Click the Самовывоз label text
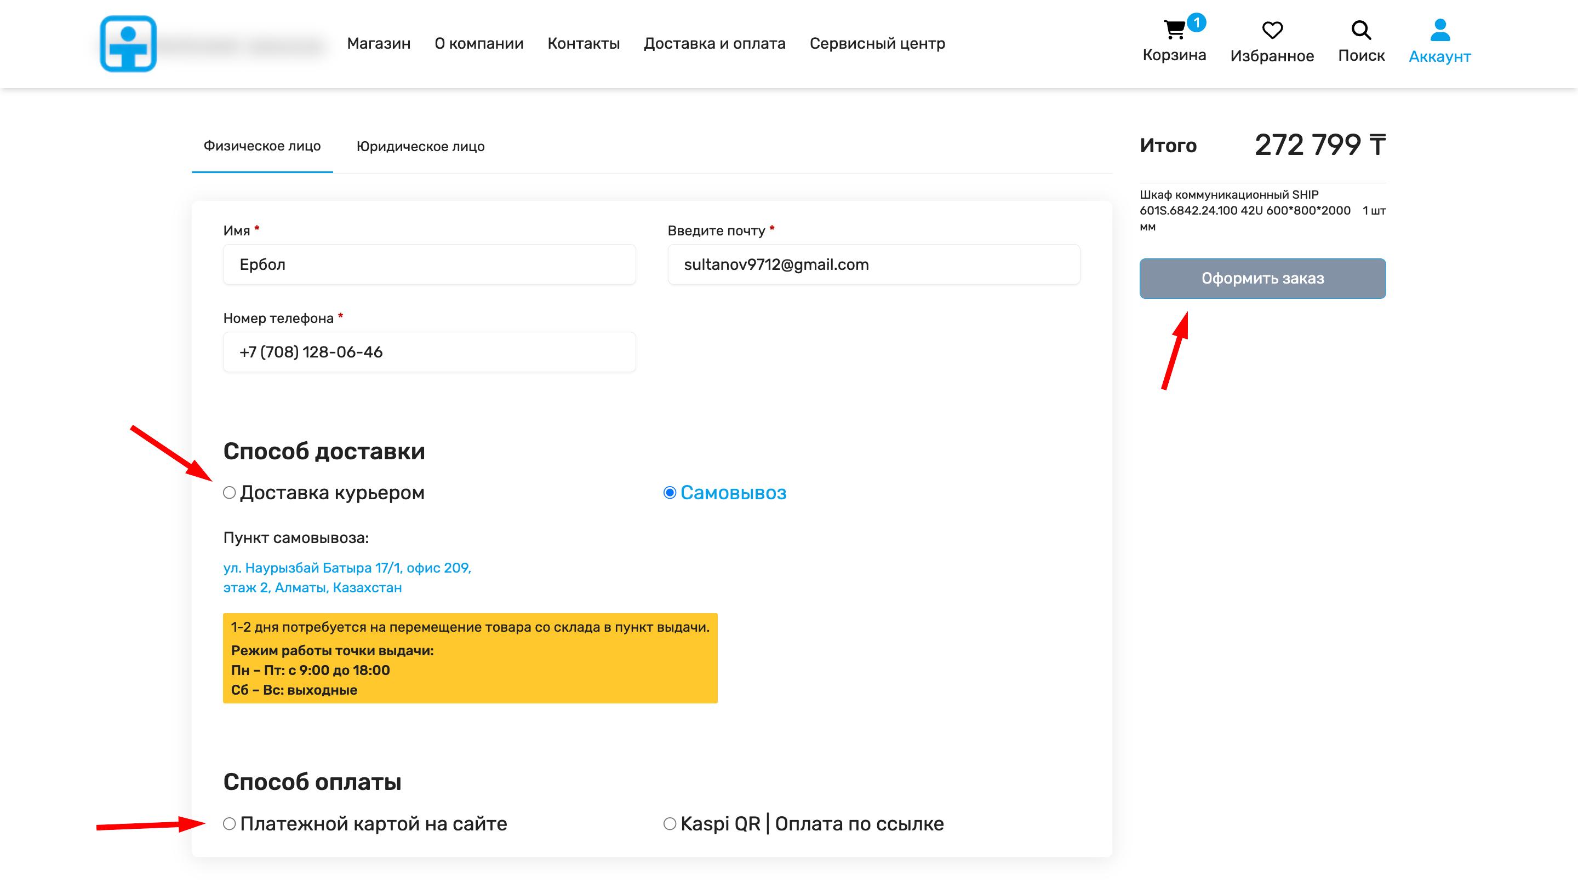1578x889 pixels. click(x=733, y=493)
